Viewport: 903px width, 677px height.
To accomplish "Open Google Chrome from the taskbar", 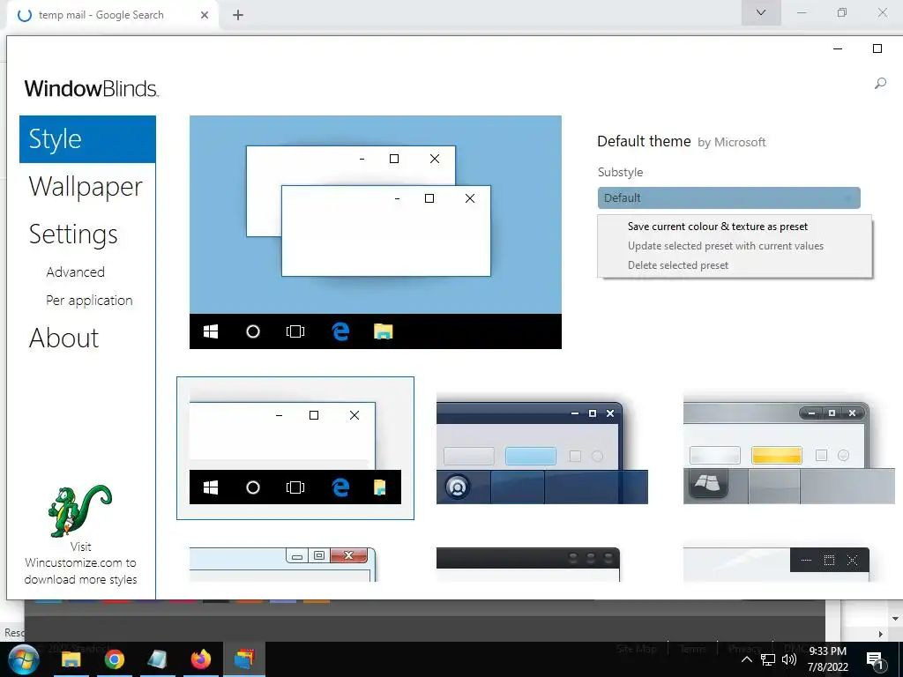I will tap(114, 659).
